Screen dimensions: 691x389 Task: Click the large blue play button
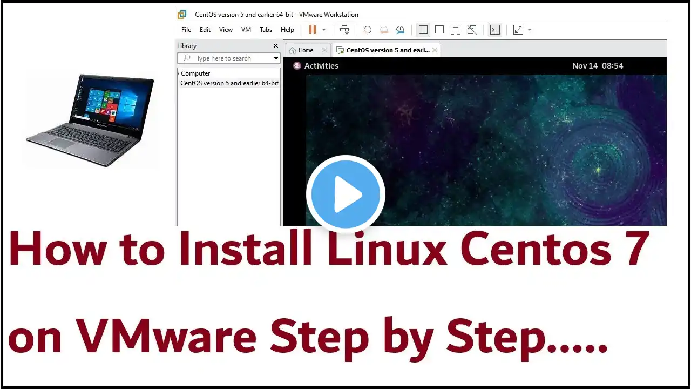tap(345, 194)
